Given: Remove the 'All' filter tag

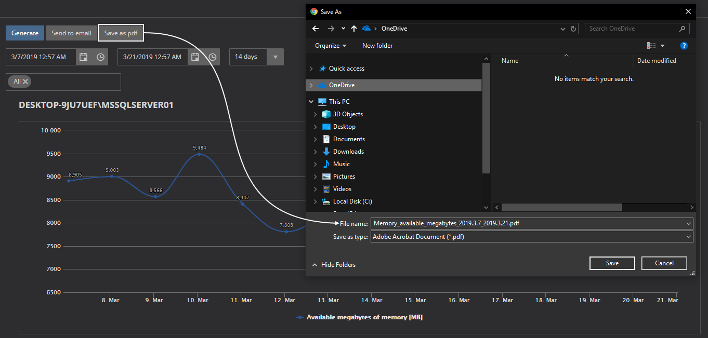Looking at the screenshot, I should point(25,82).
